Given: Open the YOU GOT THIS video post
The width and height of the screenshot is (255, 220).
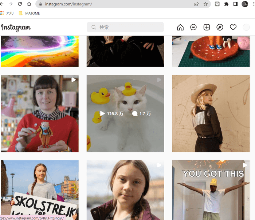Looking at the screenshot, I should coord(211,190).
